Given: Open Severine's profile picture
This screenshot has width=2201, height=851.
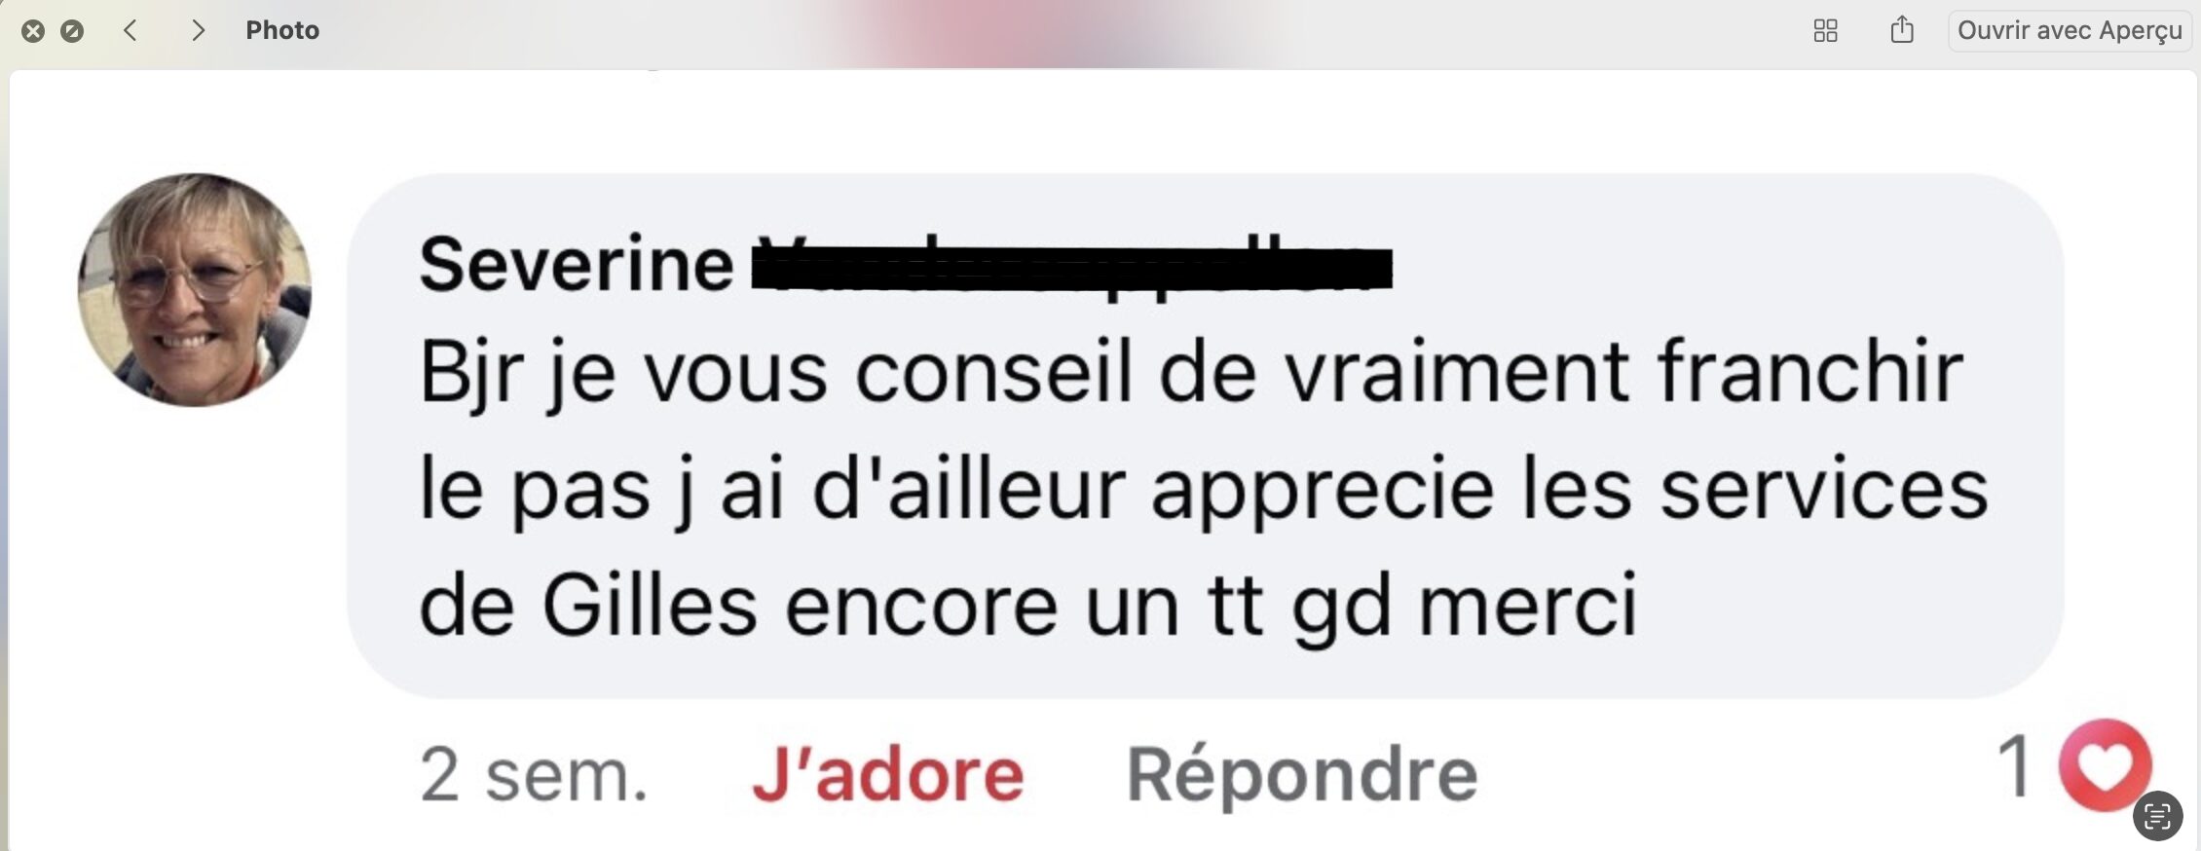Looking at the screenshot, I should coord(195,290).
